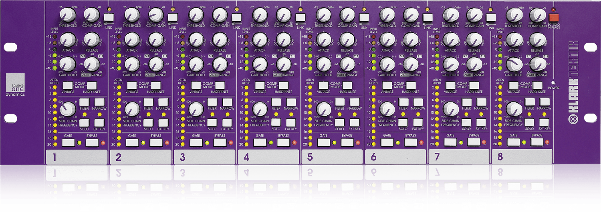Turn the channel 2 Gate Hold knob
The width and height of the screenshot is (601, 212).
click(132, 64)
